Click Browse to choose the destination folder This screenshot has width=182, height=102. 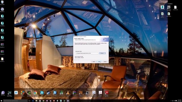(102, 53)
